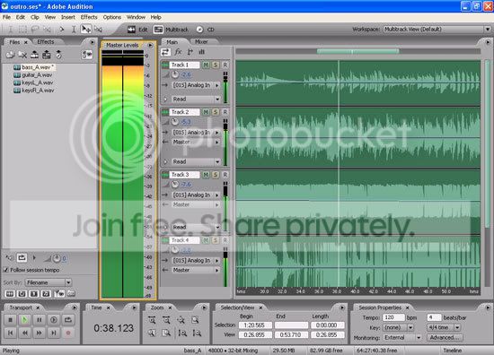Click the beats/bar value field
Viewport: 494px width, 355px height.
pyautogui.click(x=434, y=317)
